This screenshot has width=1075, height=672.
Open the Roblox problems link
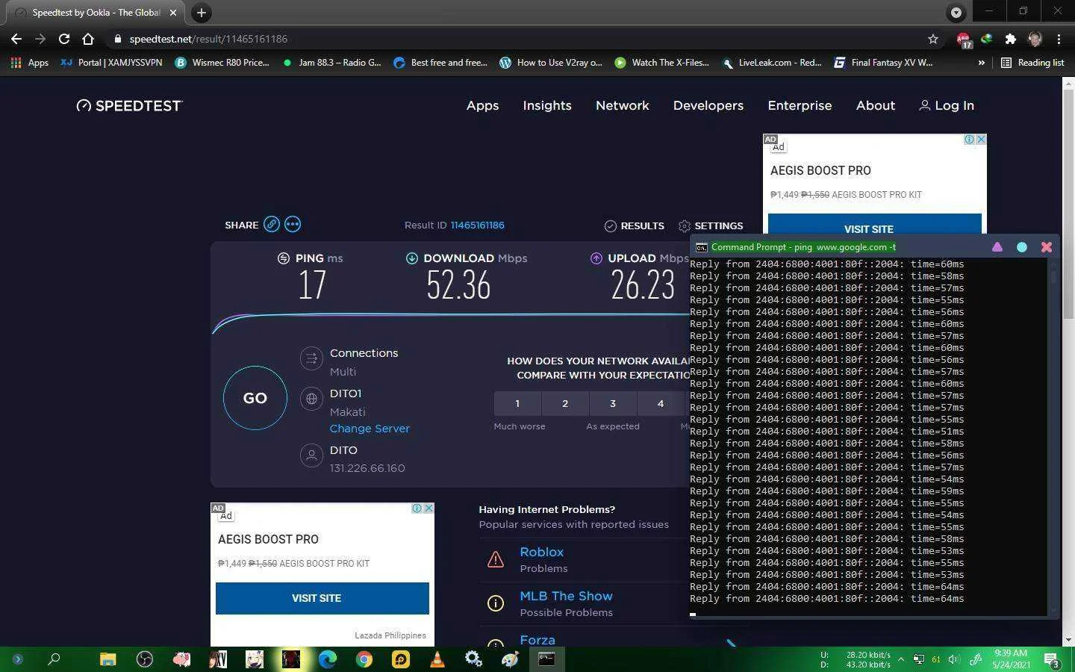(x=541, y=552)
